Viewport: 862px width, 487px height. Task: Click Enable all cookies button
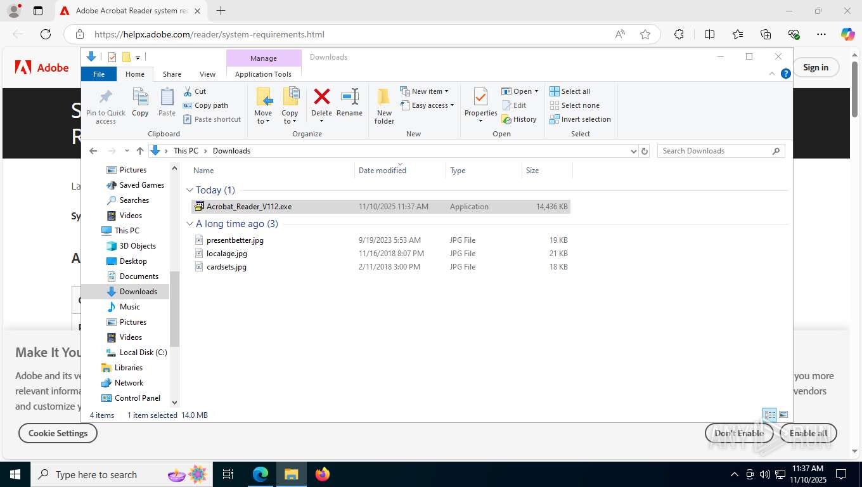808,433
